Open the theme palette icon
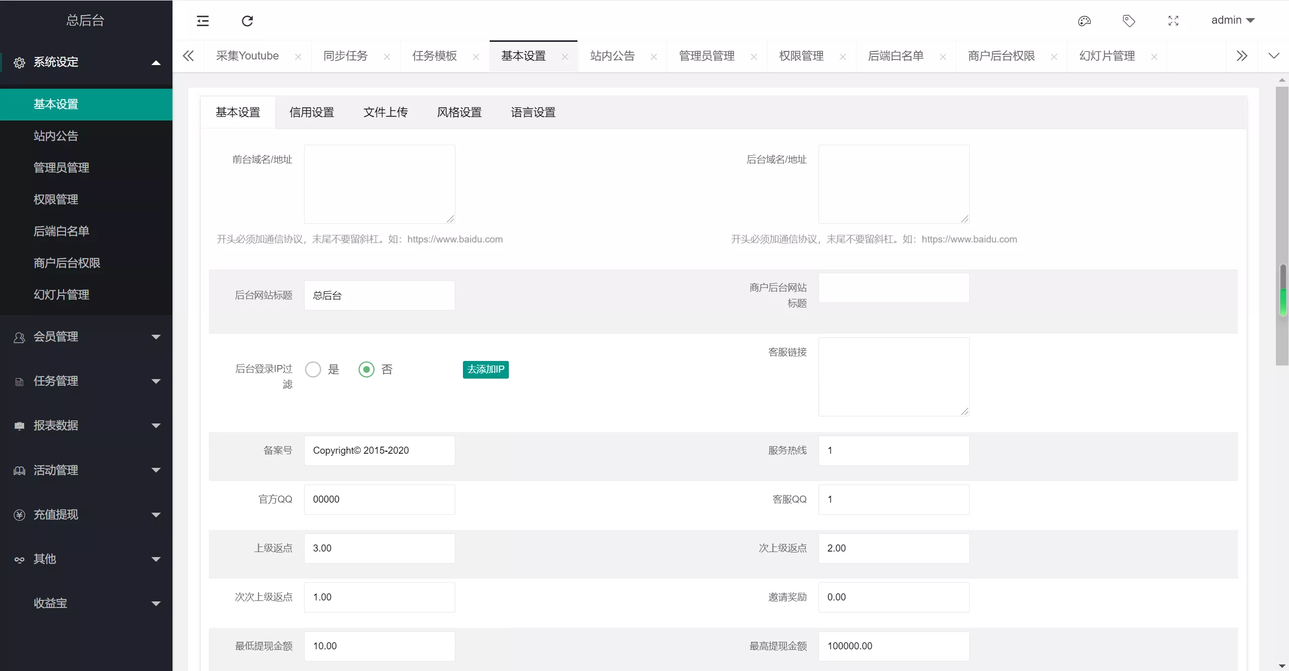 (x=1084, y=21)
